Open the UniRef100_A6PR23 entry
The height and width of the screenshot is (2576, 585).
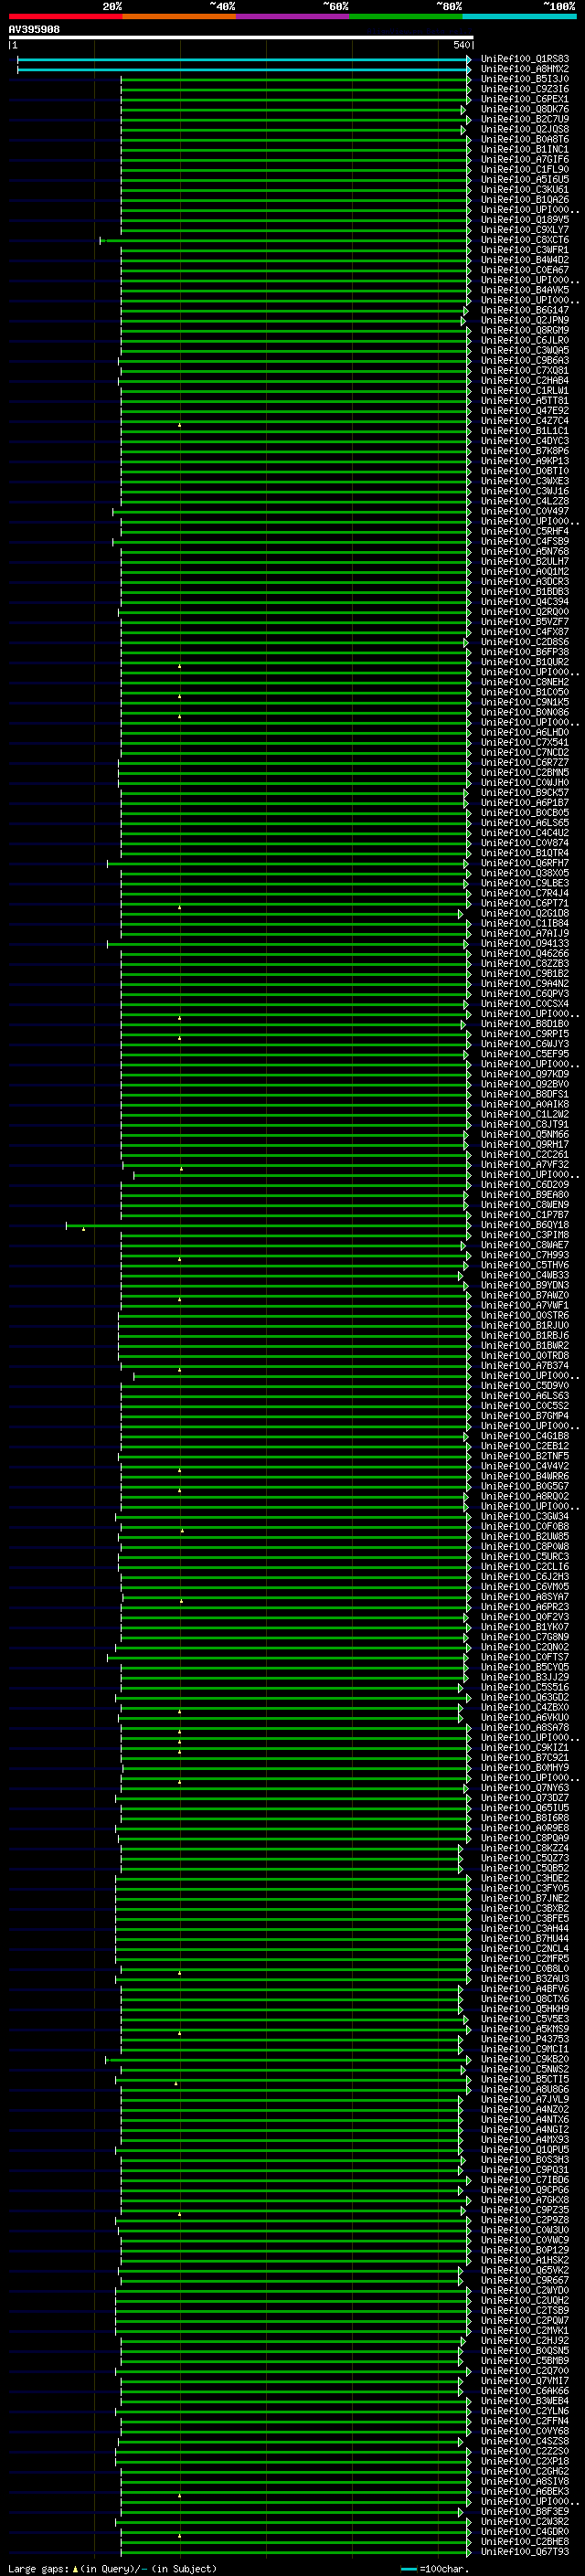click(x=525, y=1607)
